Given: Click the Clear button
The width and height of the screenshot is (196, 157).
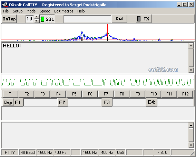Looking at the screenshot, I should pos(8,102).
